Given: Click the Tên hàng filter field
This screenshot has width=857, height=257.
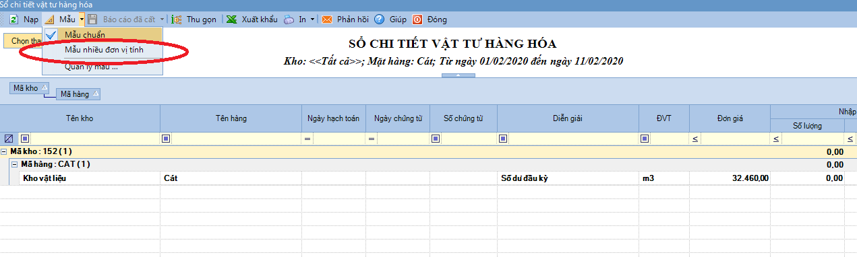Looking at the screenshot, I should 231,138.
